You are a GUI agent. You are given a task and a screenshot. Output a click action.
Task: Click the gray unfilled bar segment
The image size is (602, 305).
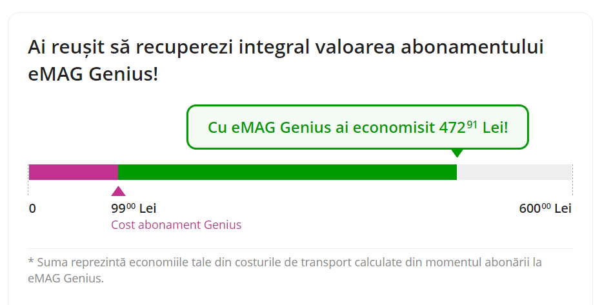point(514,172)
